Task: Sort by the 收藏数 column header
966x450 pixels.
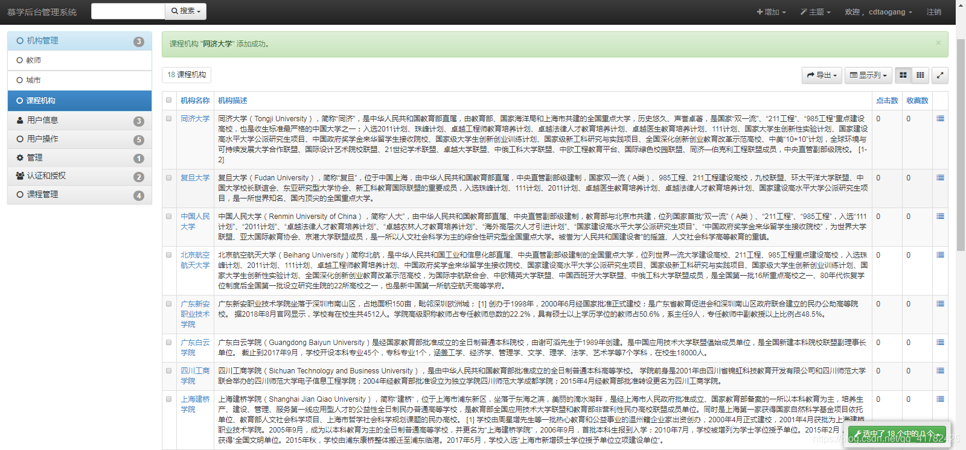Action: coord(917,101)
